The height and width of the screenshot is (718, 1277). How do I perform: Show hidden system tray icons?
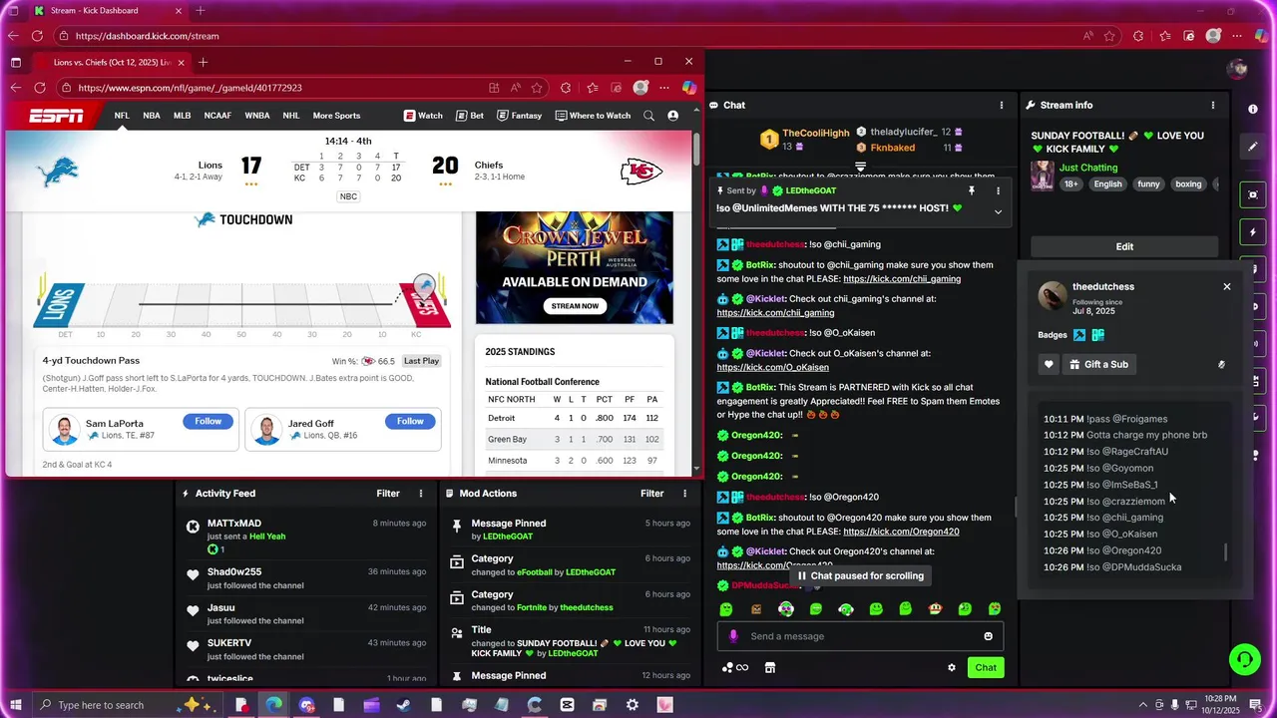tap(1143, 705)
